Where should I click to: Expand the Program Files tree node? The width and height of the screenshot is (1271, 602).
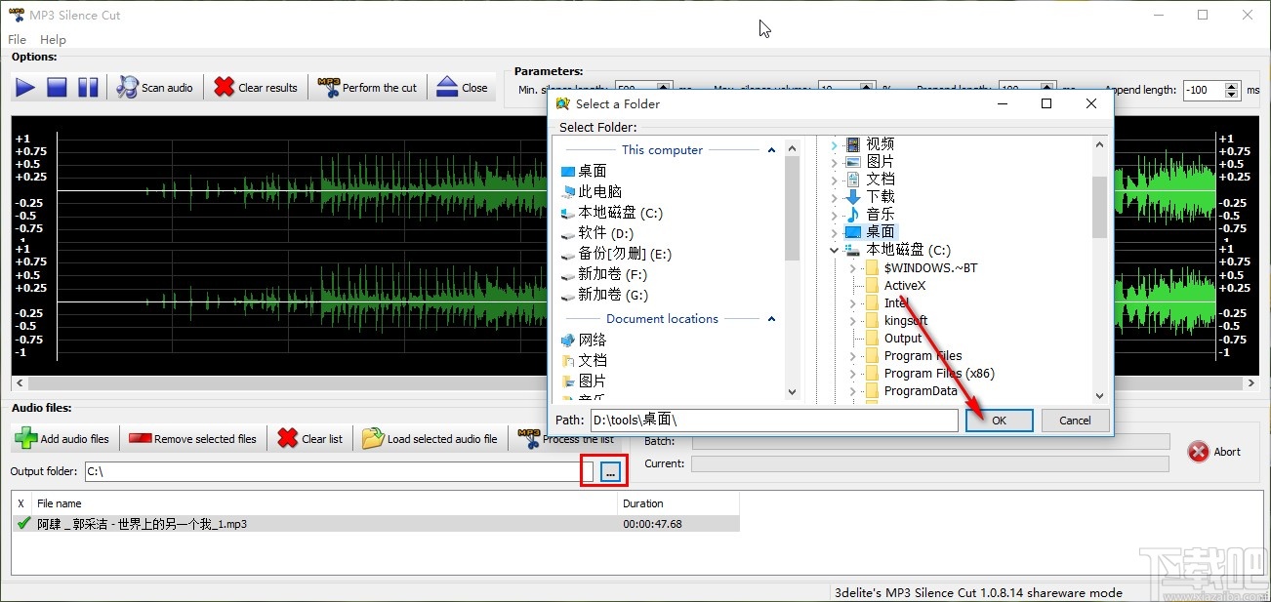click(851, 356)
